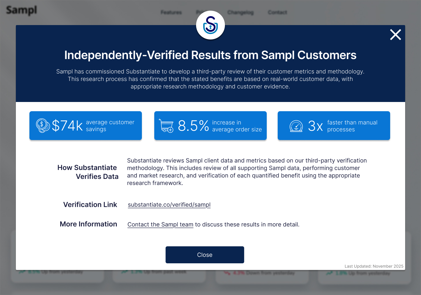Select the 8.5% increase in order size card
Image resolution: width=421 pixels, height=295 pixels.
coord(210,126)
